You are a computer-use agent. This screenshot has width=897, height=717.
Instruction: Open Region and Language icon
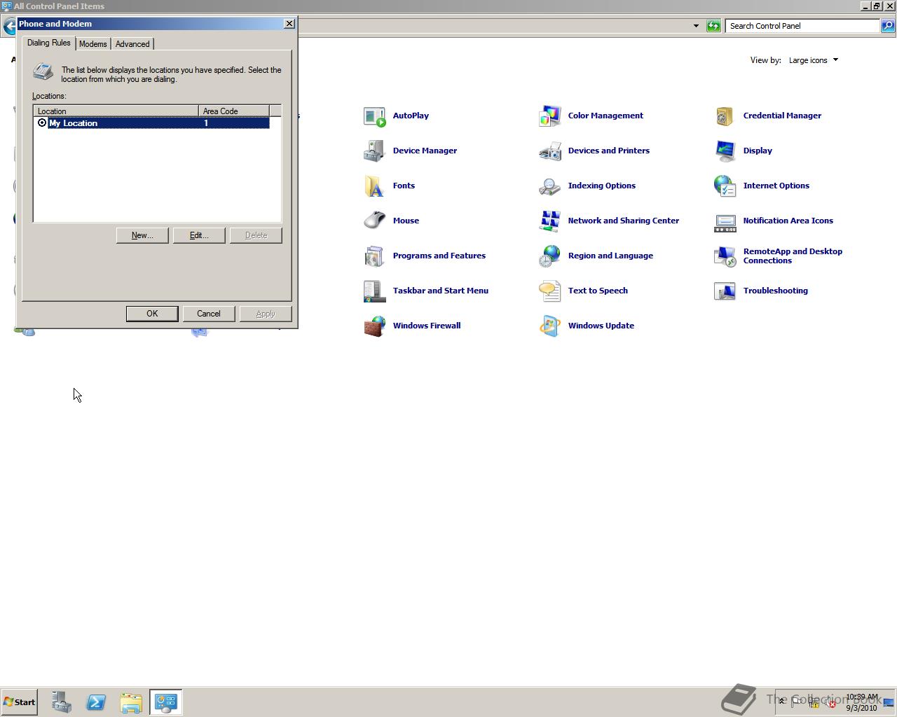[550, 256]
